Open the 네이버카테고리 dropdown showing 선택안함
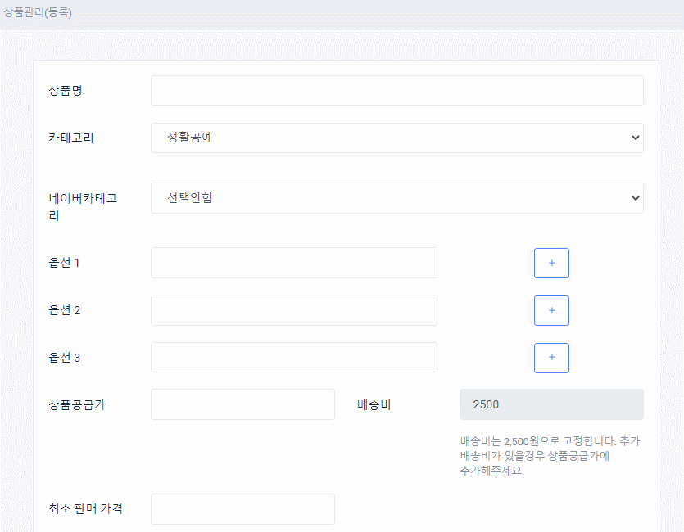The image size is (684, 532). tap(397, 198)
